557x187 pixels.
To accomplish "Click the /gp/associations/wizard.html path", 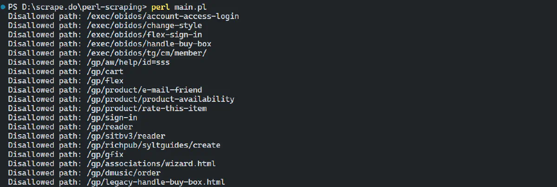I will (x=151, y=163).
